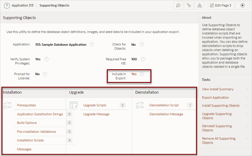This screenshot has height=156, width=252.
Task: Open Prerequisites link
Action: point(26,105)
